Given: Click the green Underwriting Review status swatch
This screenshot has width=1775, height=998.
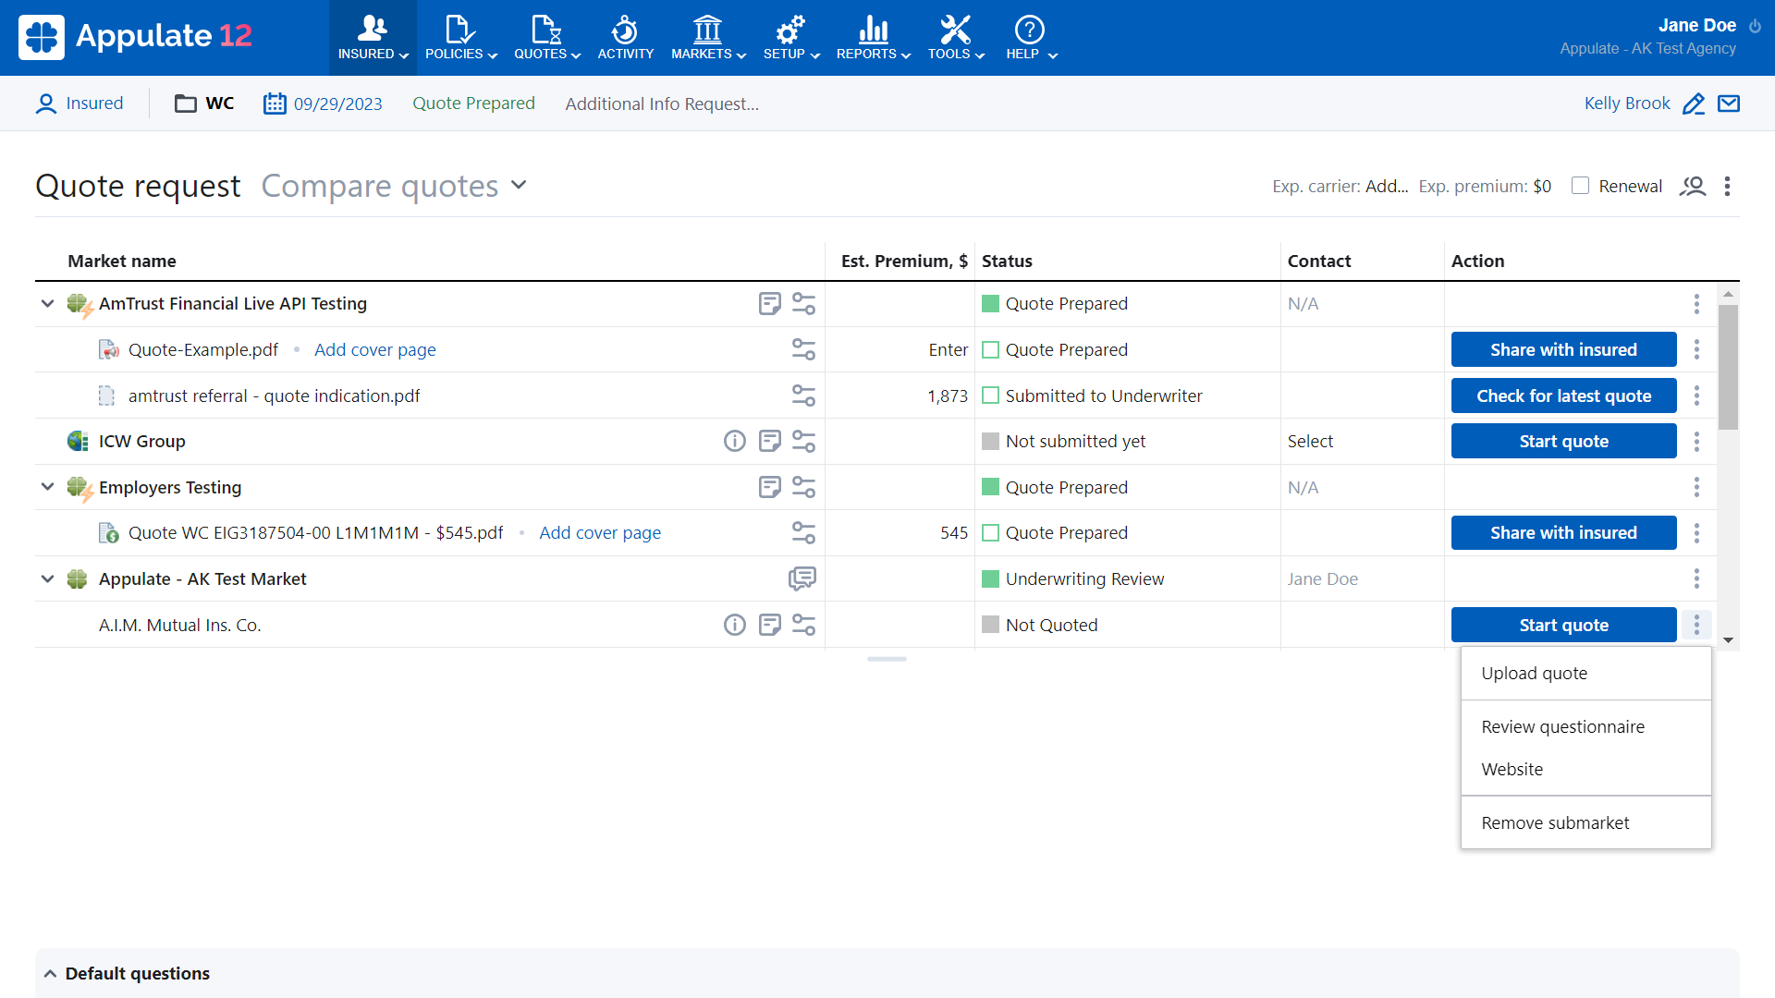Looking at the screenshot, I should (991, 578).
